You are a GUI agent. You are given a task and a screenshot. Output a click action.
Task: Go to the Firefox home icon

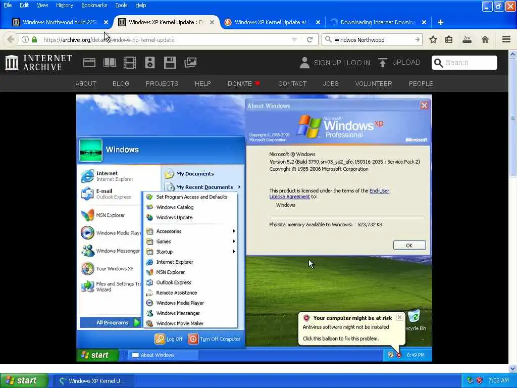485,39
